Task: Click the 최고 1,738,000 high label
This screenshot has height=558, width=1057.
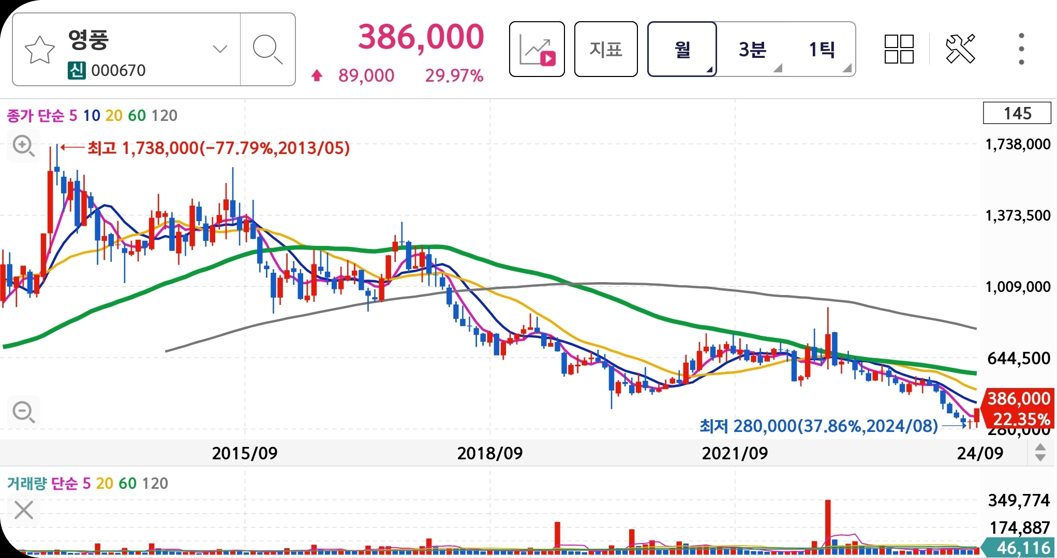Action: click(x=218, y=148)
